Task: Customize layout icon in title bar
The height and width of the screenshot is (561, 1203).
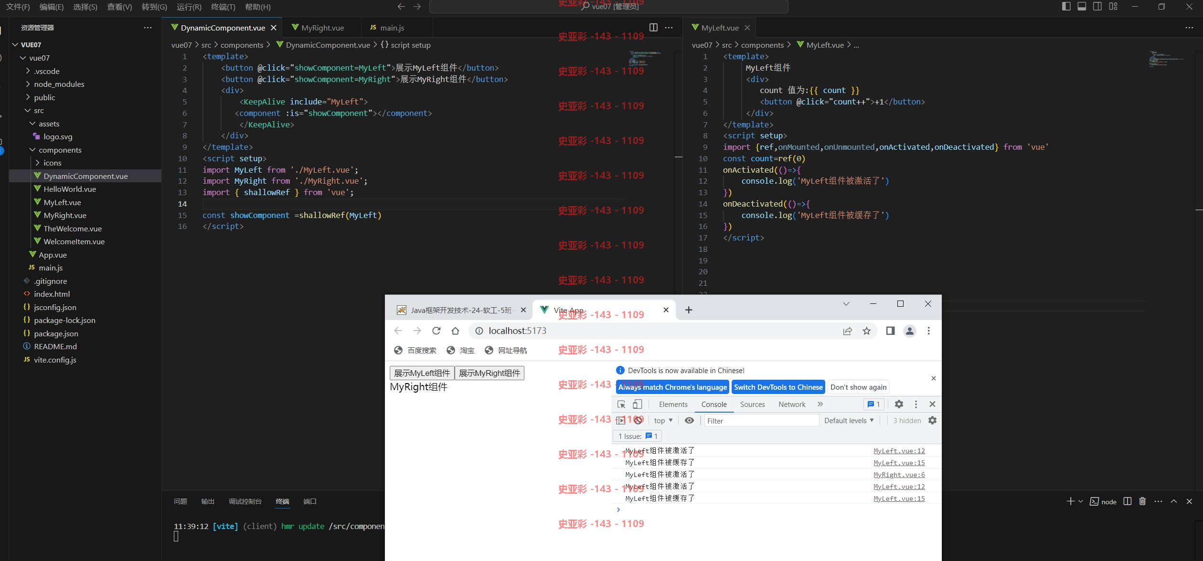Action: point(1113,6)
